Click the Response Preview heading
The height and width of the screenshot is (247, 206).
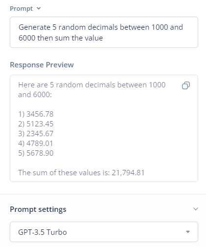click(x=42, y=65)
